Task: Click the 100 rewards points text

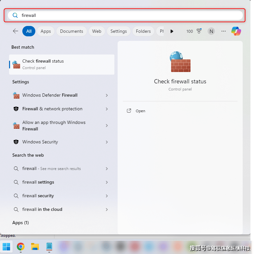Action: point(190,31)
